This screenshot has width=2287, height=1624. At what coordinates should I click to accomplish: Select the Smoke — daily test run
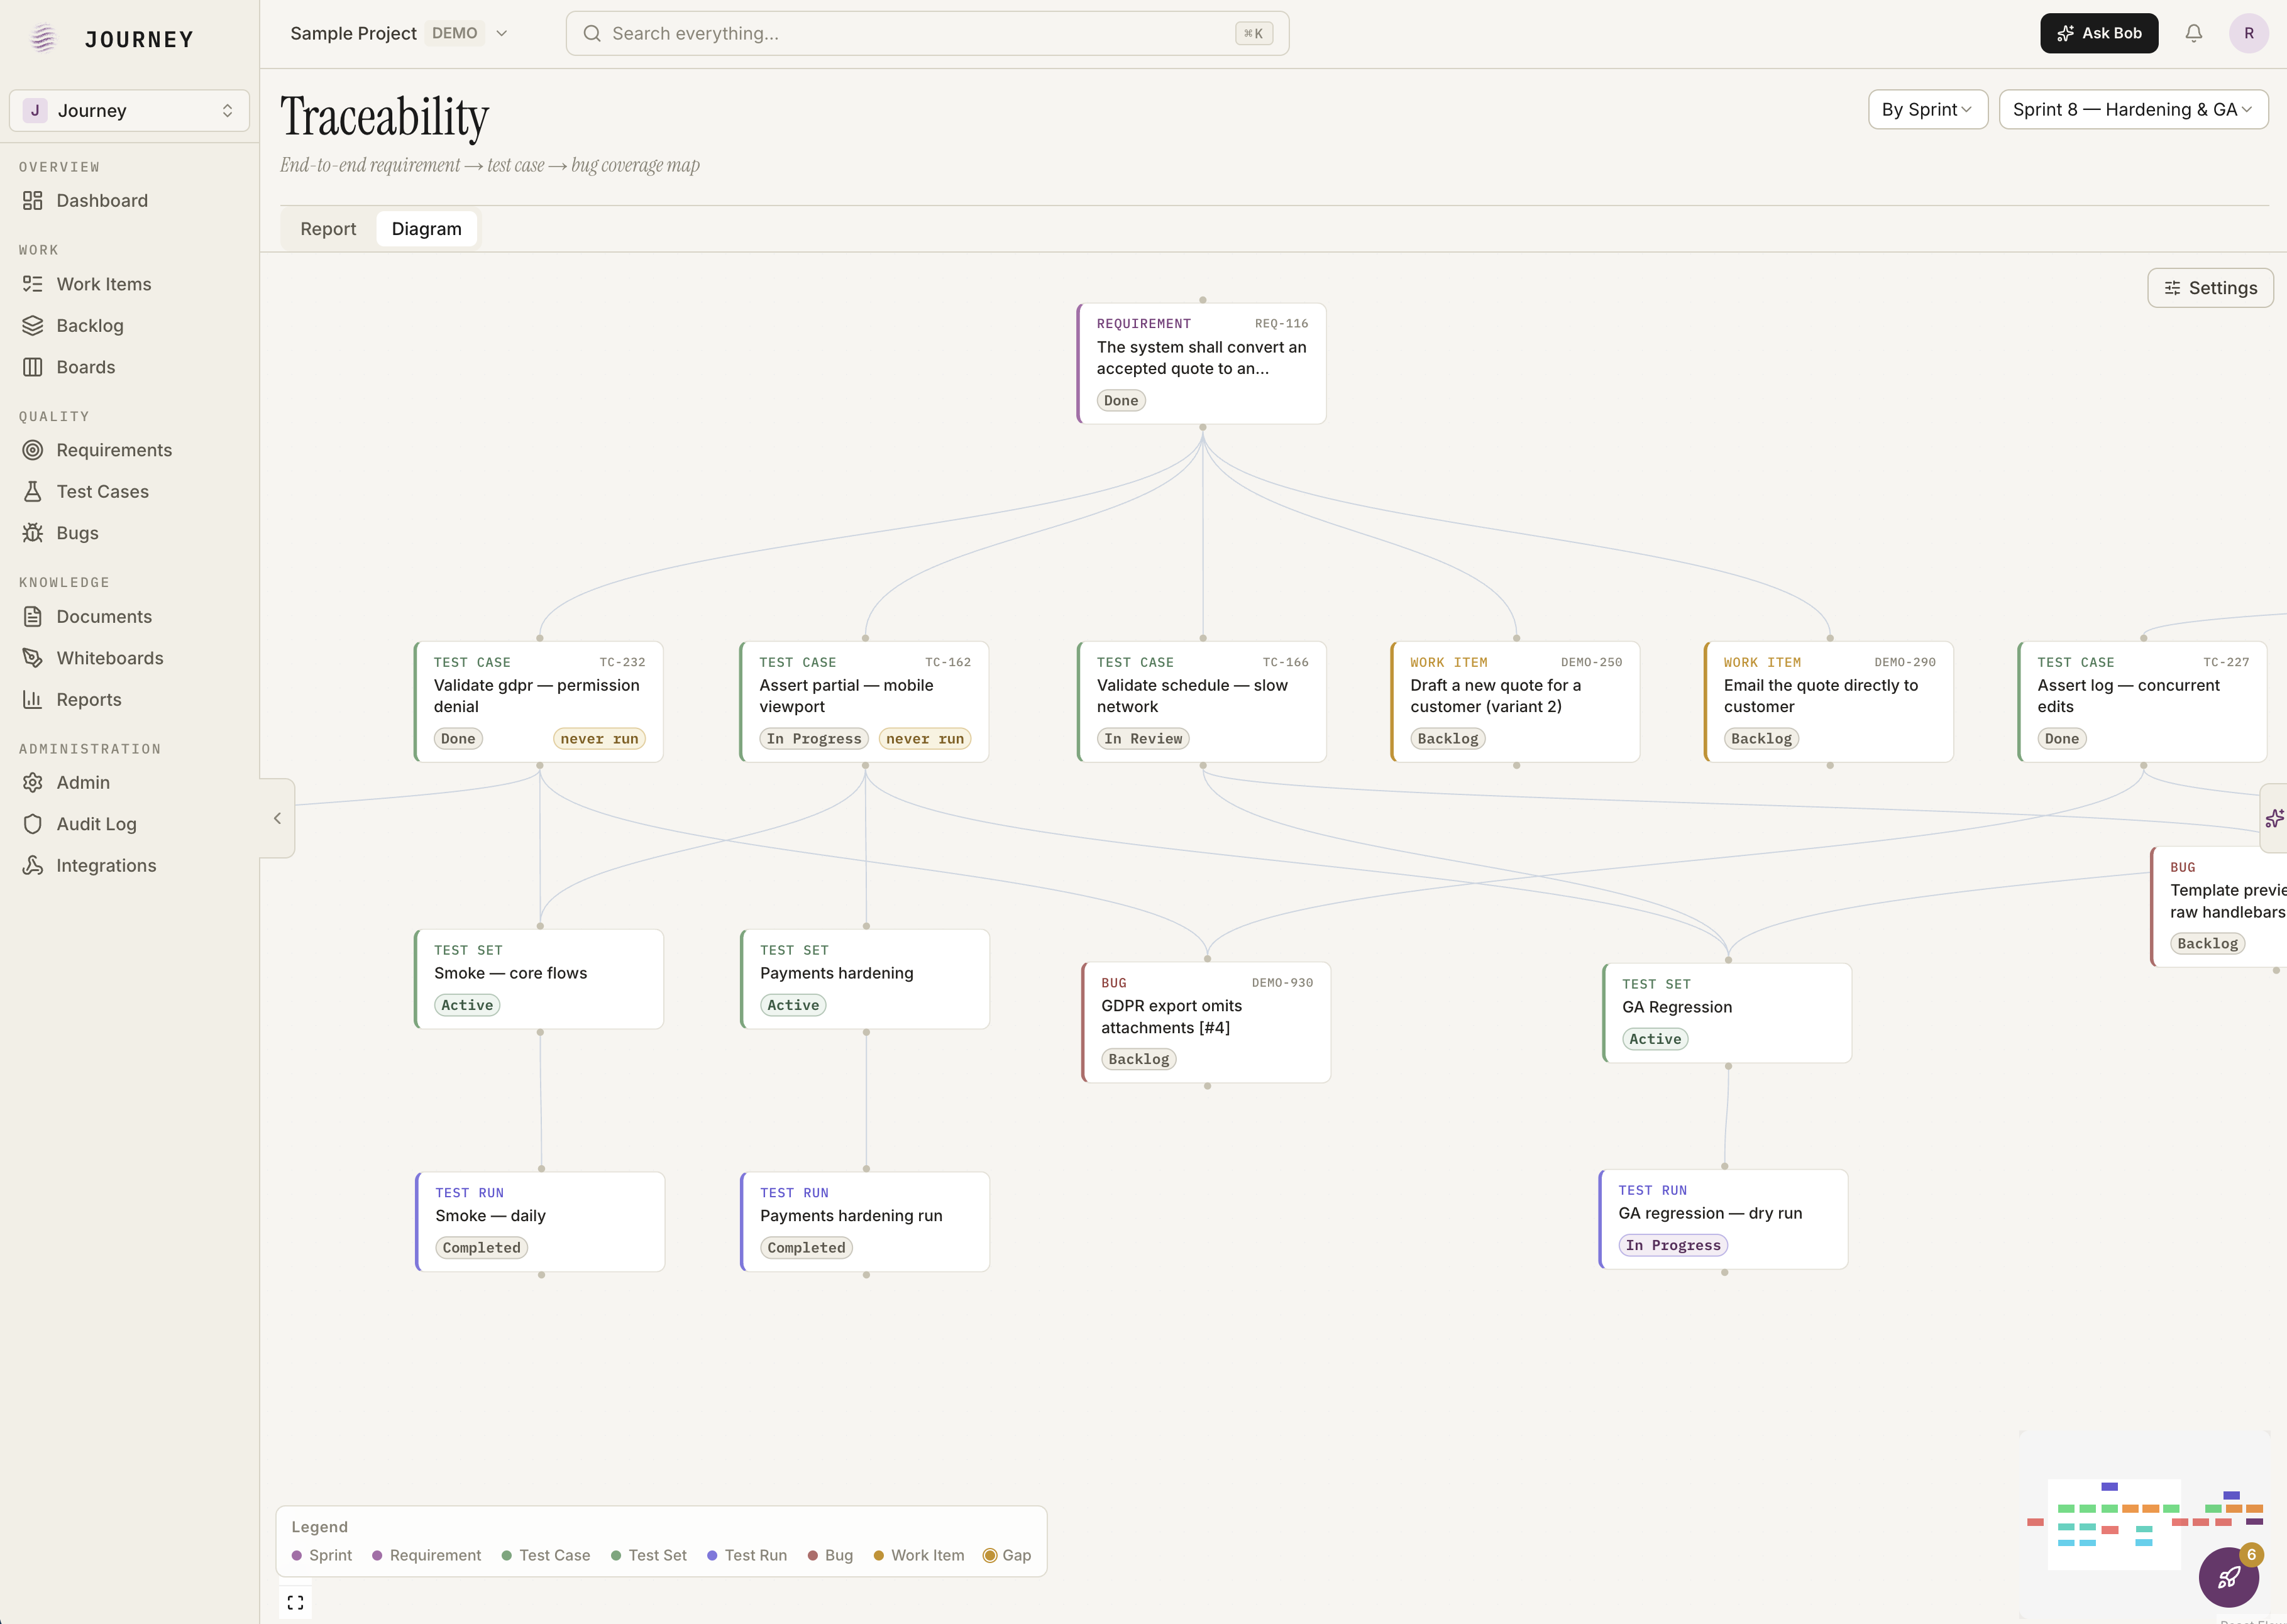click(540, 1221)
